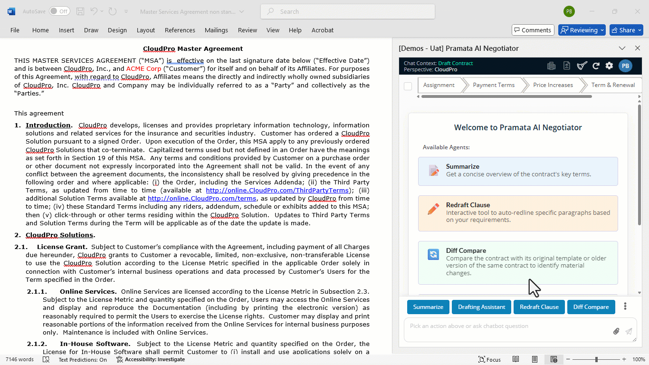
Task: Toggle the AutoSave switch
Action: (x=59, y=11)
